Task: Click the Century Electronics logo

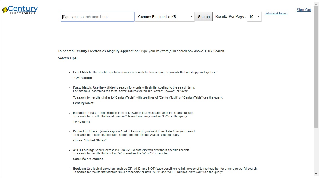Action: point(20,10)
